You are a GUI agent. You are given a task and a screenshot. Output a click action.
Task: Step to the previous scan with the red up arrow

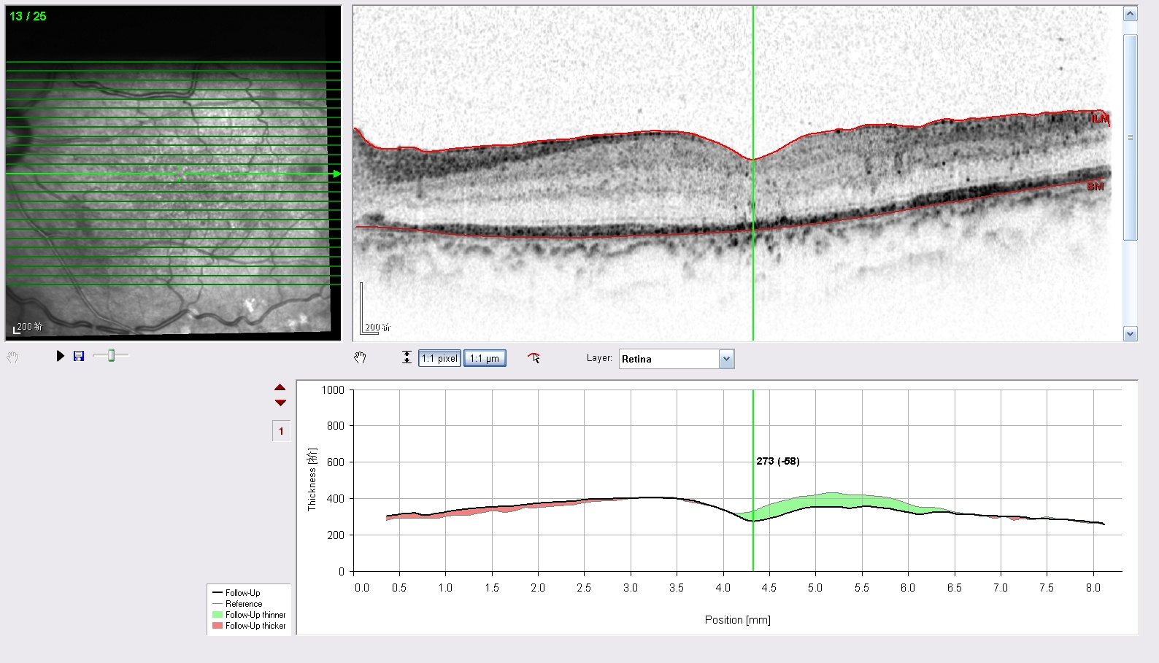click(x=280, y=387)
